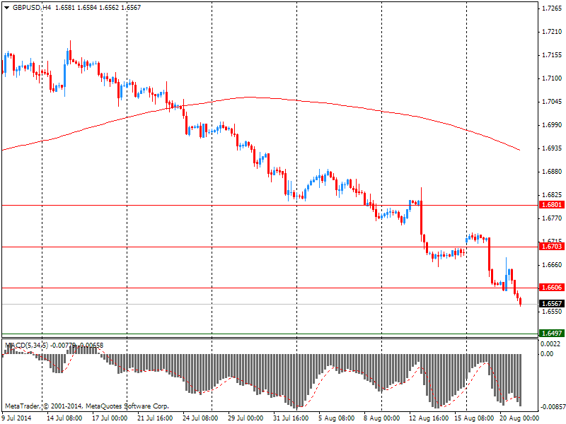Click the MACD scale value -0.00857
Viewport: 566px width, 424px height.
point(553,407)
